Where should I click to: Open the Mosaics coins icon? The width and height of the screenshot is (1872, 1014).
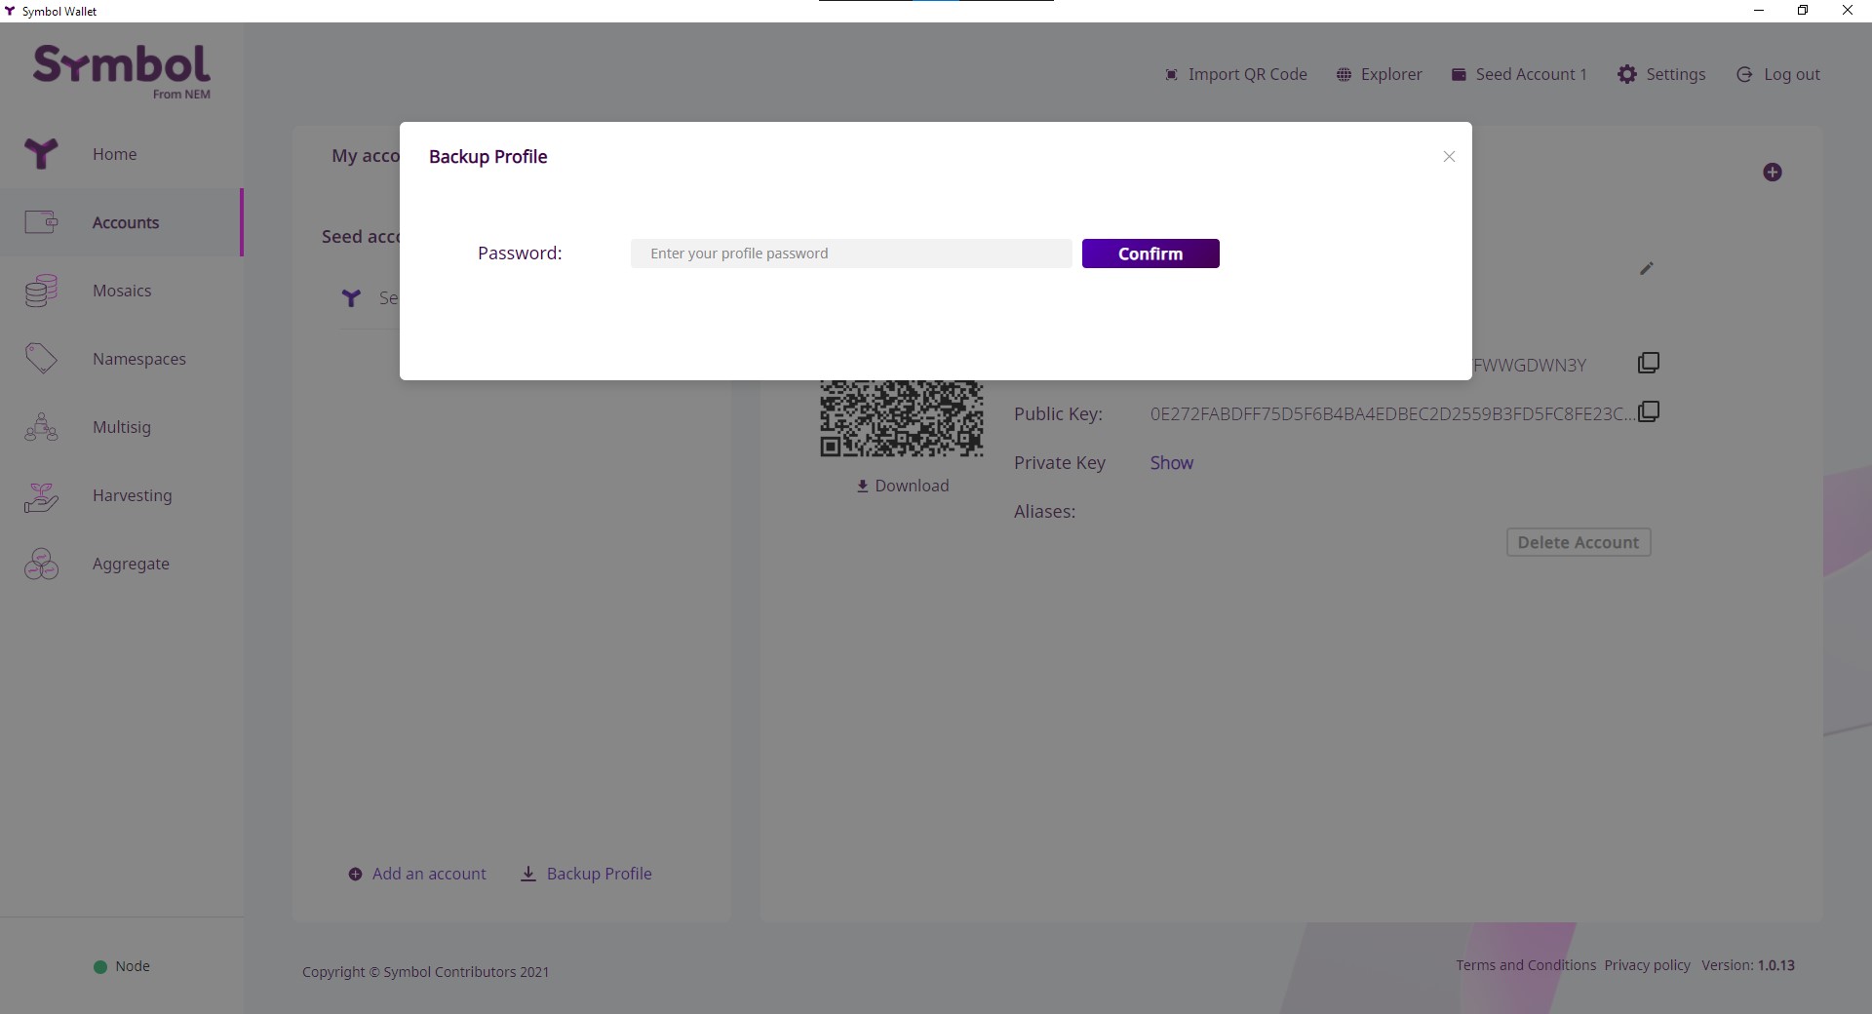click(41, 291)
